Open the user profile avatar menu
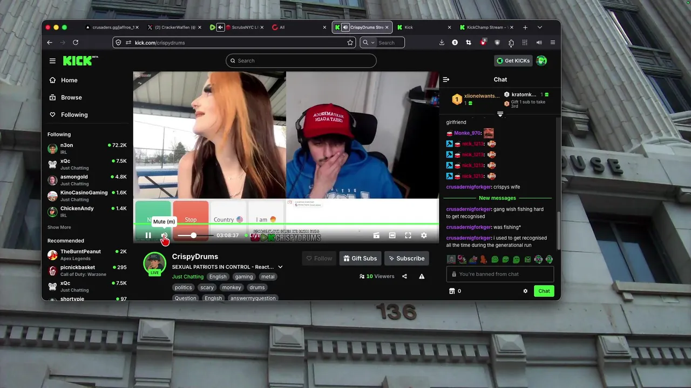 click(x=541, y=61)
